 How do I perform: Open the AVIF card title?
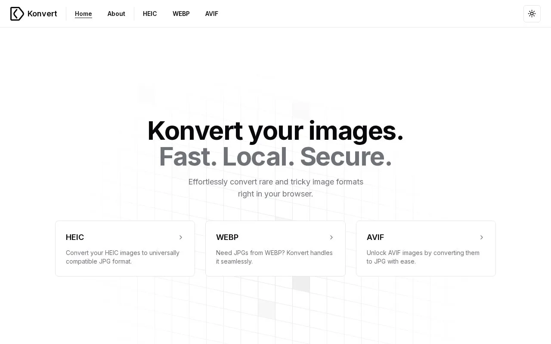click(x=375, y=237)
